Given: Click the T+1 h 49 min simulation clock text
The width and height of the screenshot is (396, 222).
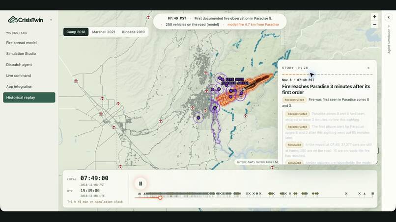Looking at the screenshot, I should click(x=95, y=201).
